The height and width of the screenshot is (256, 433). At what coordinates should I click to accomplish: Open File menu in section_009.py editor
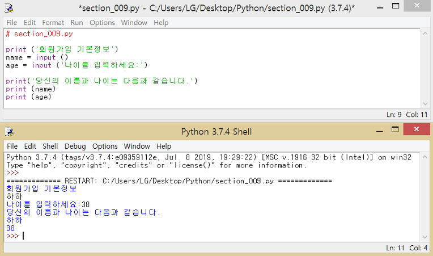(x=12, y=23)
